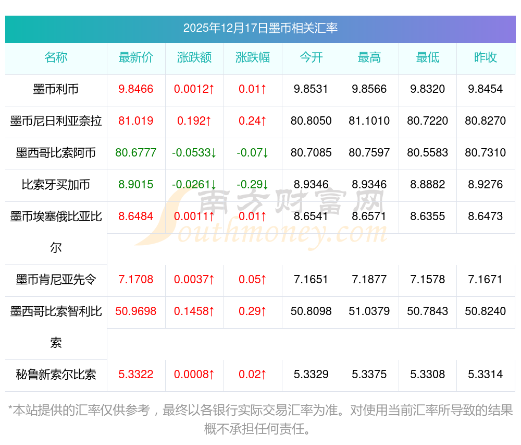Click opening value 50.8098
The image size is (521, 445).
click(311, 311)
